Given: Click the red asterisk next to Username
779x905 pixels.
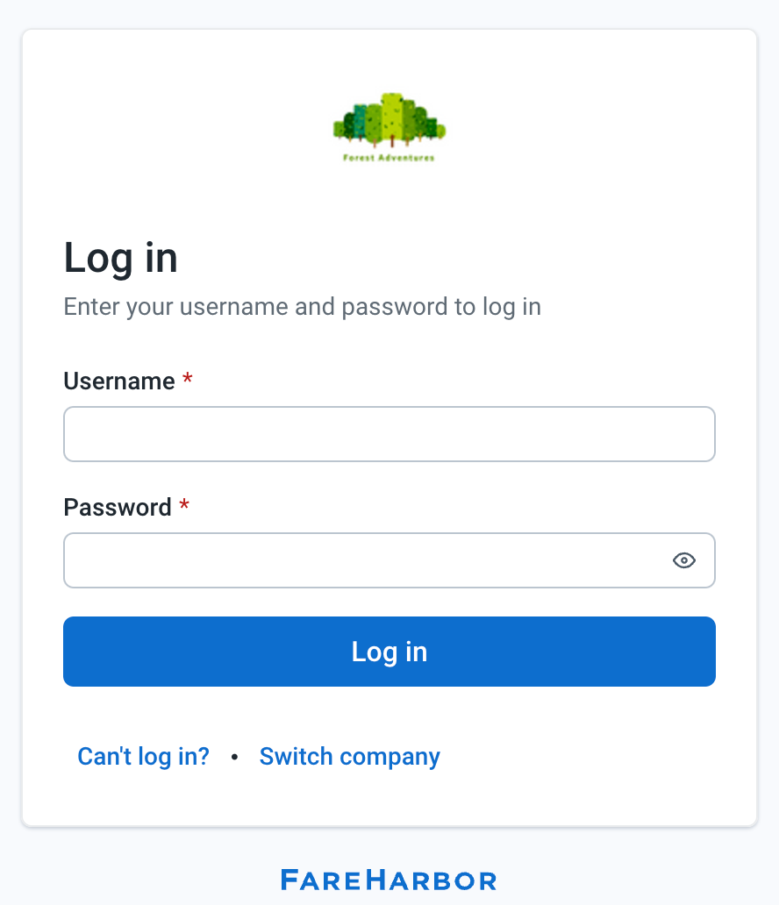Looking at the screenshot, I should (188, 379).
